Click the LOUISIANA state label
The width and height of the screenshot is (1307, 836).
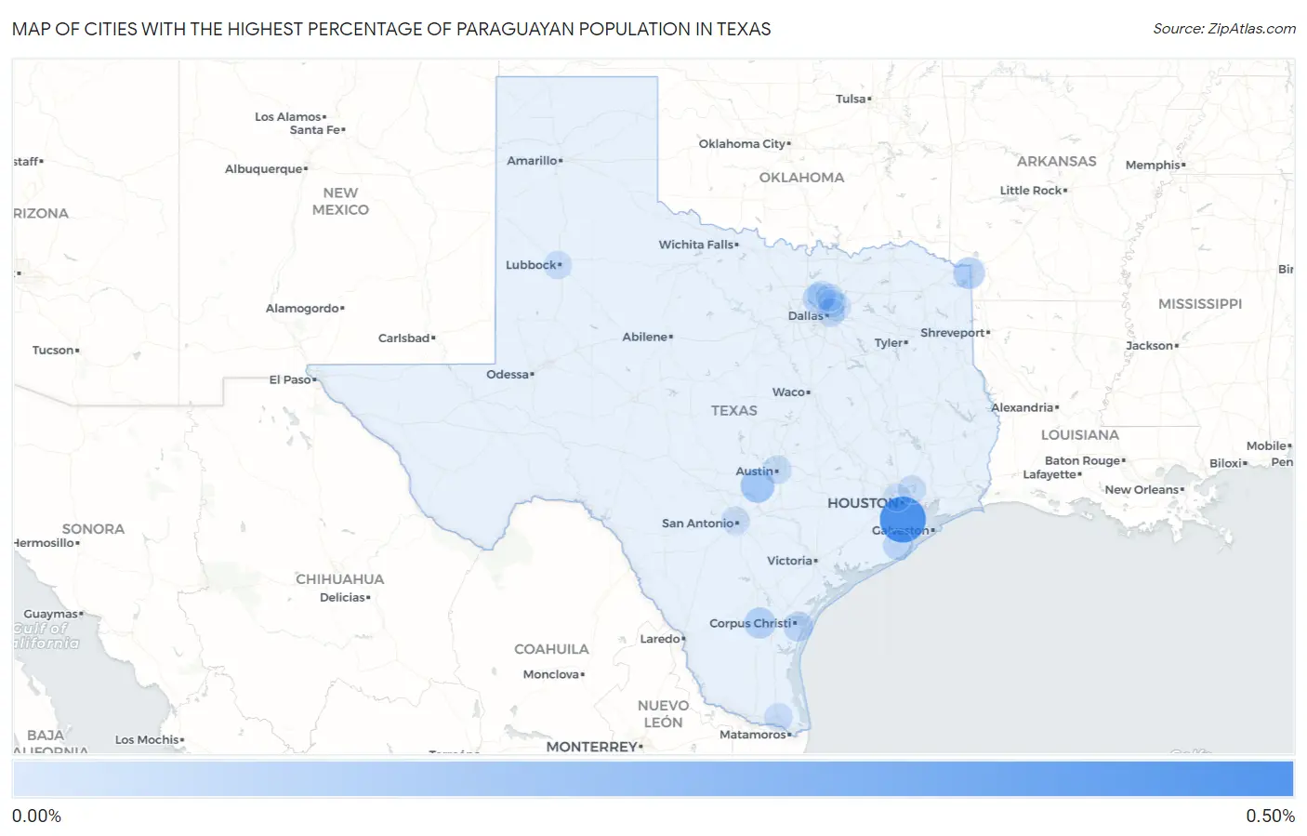click(x=1080, y=435)
